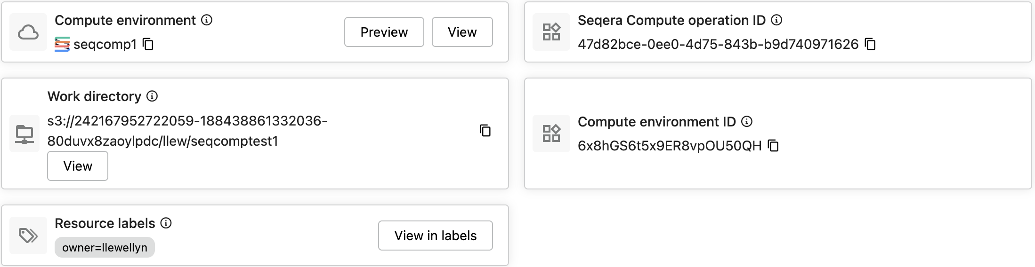Show info tooltip for Resource labels

[166, 223]
